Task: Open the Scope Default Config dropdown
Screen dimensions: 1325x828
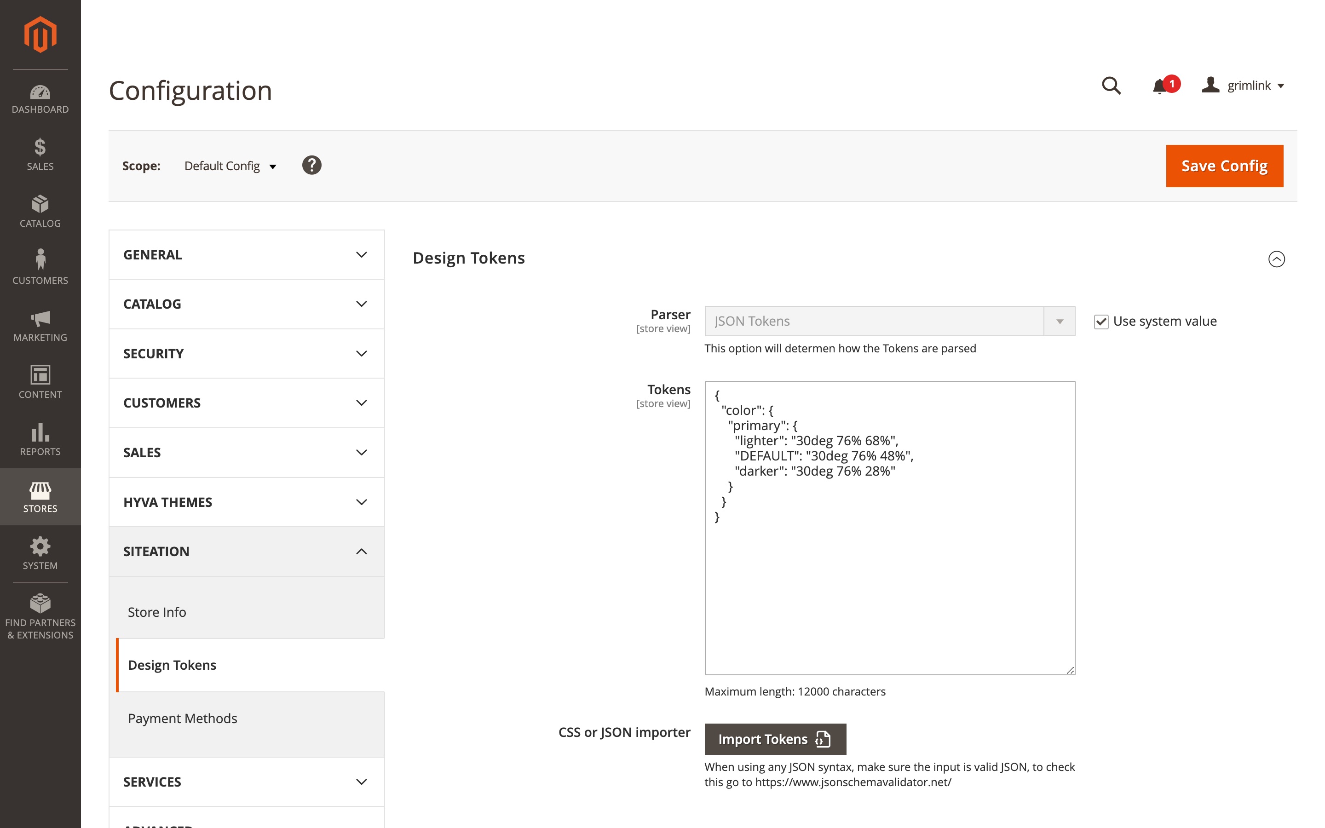Action: (230, 166)
